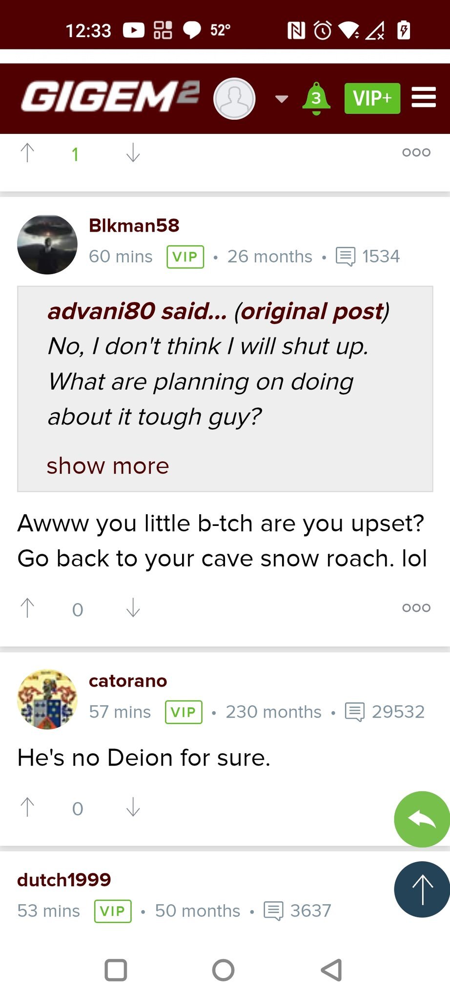Tap the Android home navigation button

tap(224, 970)
